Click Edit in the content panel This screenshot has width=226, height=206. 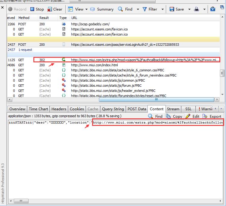(193, 116)
